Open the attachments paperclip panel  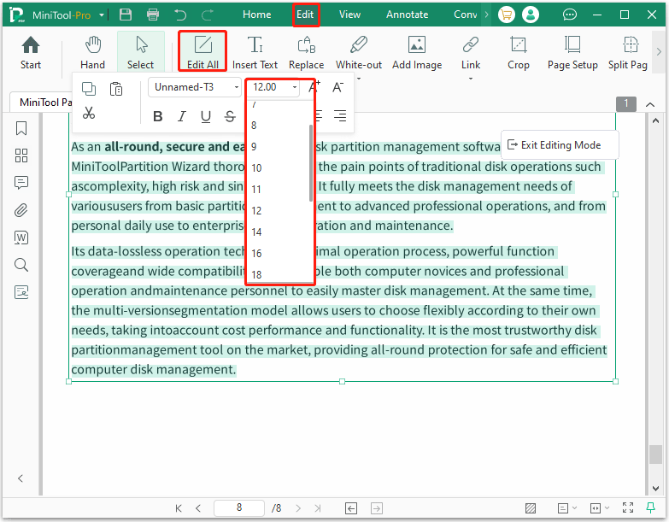pos(21,210)
